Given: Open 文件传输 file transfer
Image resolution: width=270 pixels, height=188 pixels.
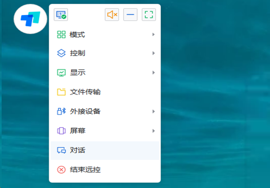Looking at the screenshot, I should (x=105, y=92).
